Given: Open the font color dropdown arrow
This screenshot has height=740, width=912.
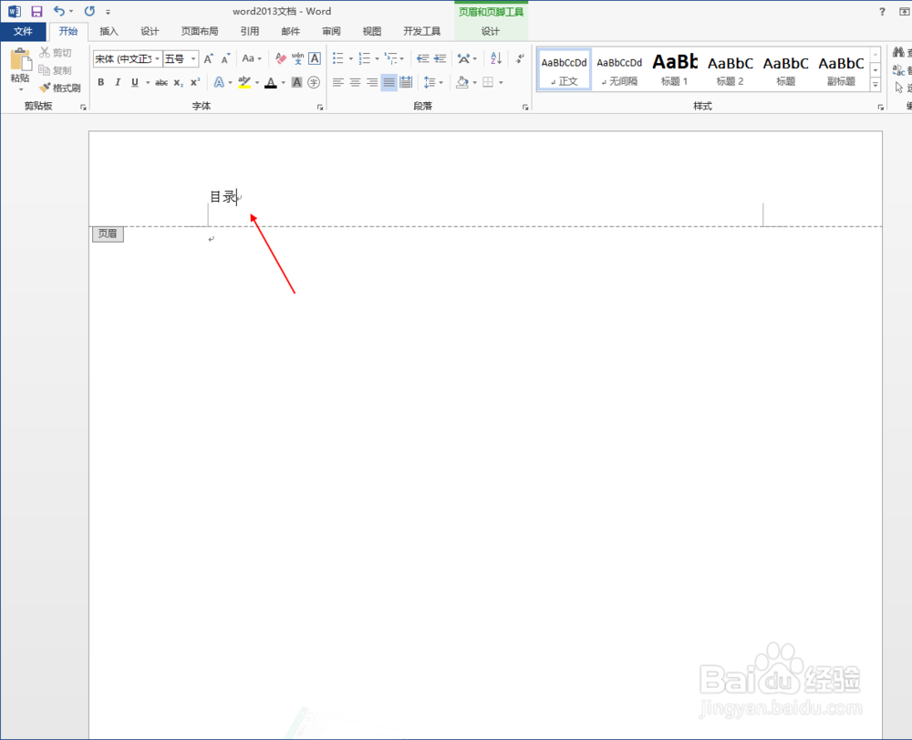Looking at the screenshot, I should click(284, 83).
